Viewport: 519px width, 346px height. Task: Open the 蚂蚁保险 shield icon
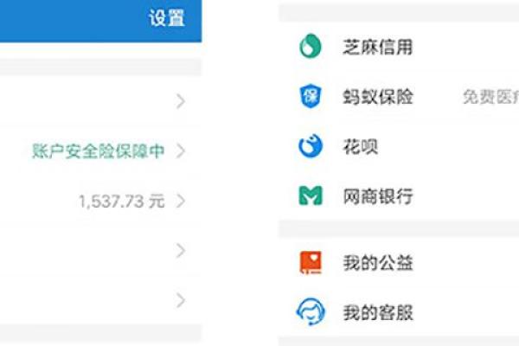pyautogui.click(x=311, y=96)
